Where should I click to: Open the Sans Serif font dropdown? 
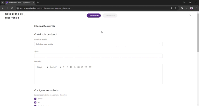pyautogui.click(x=55, y=67)
